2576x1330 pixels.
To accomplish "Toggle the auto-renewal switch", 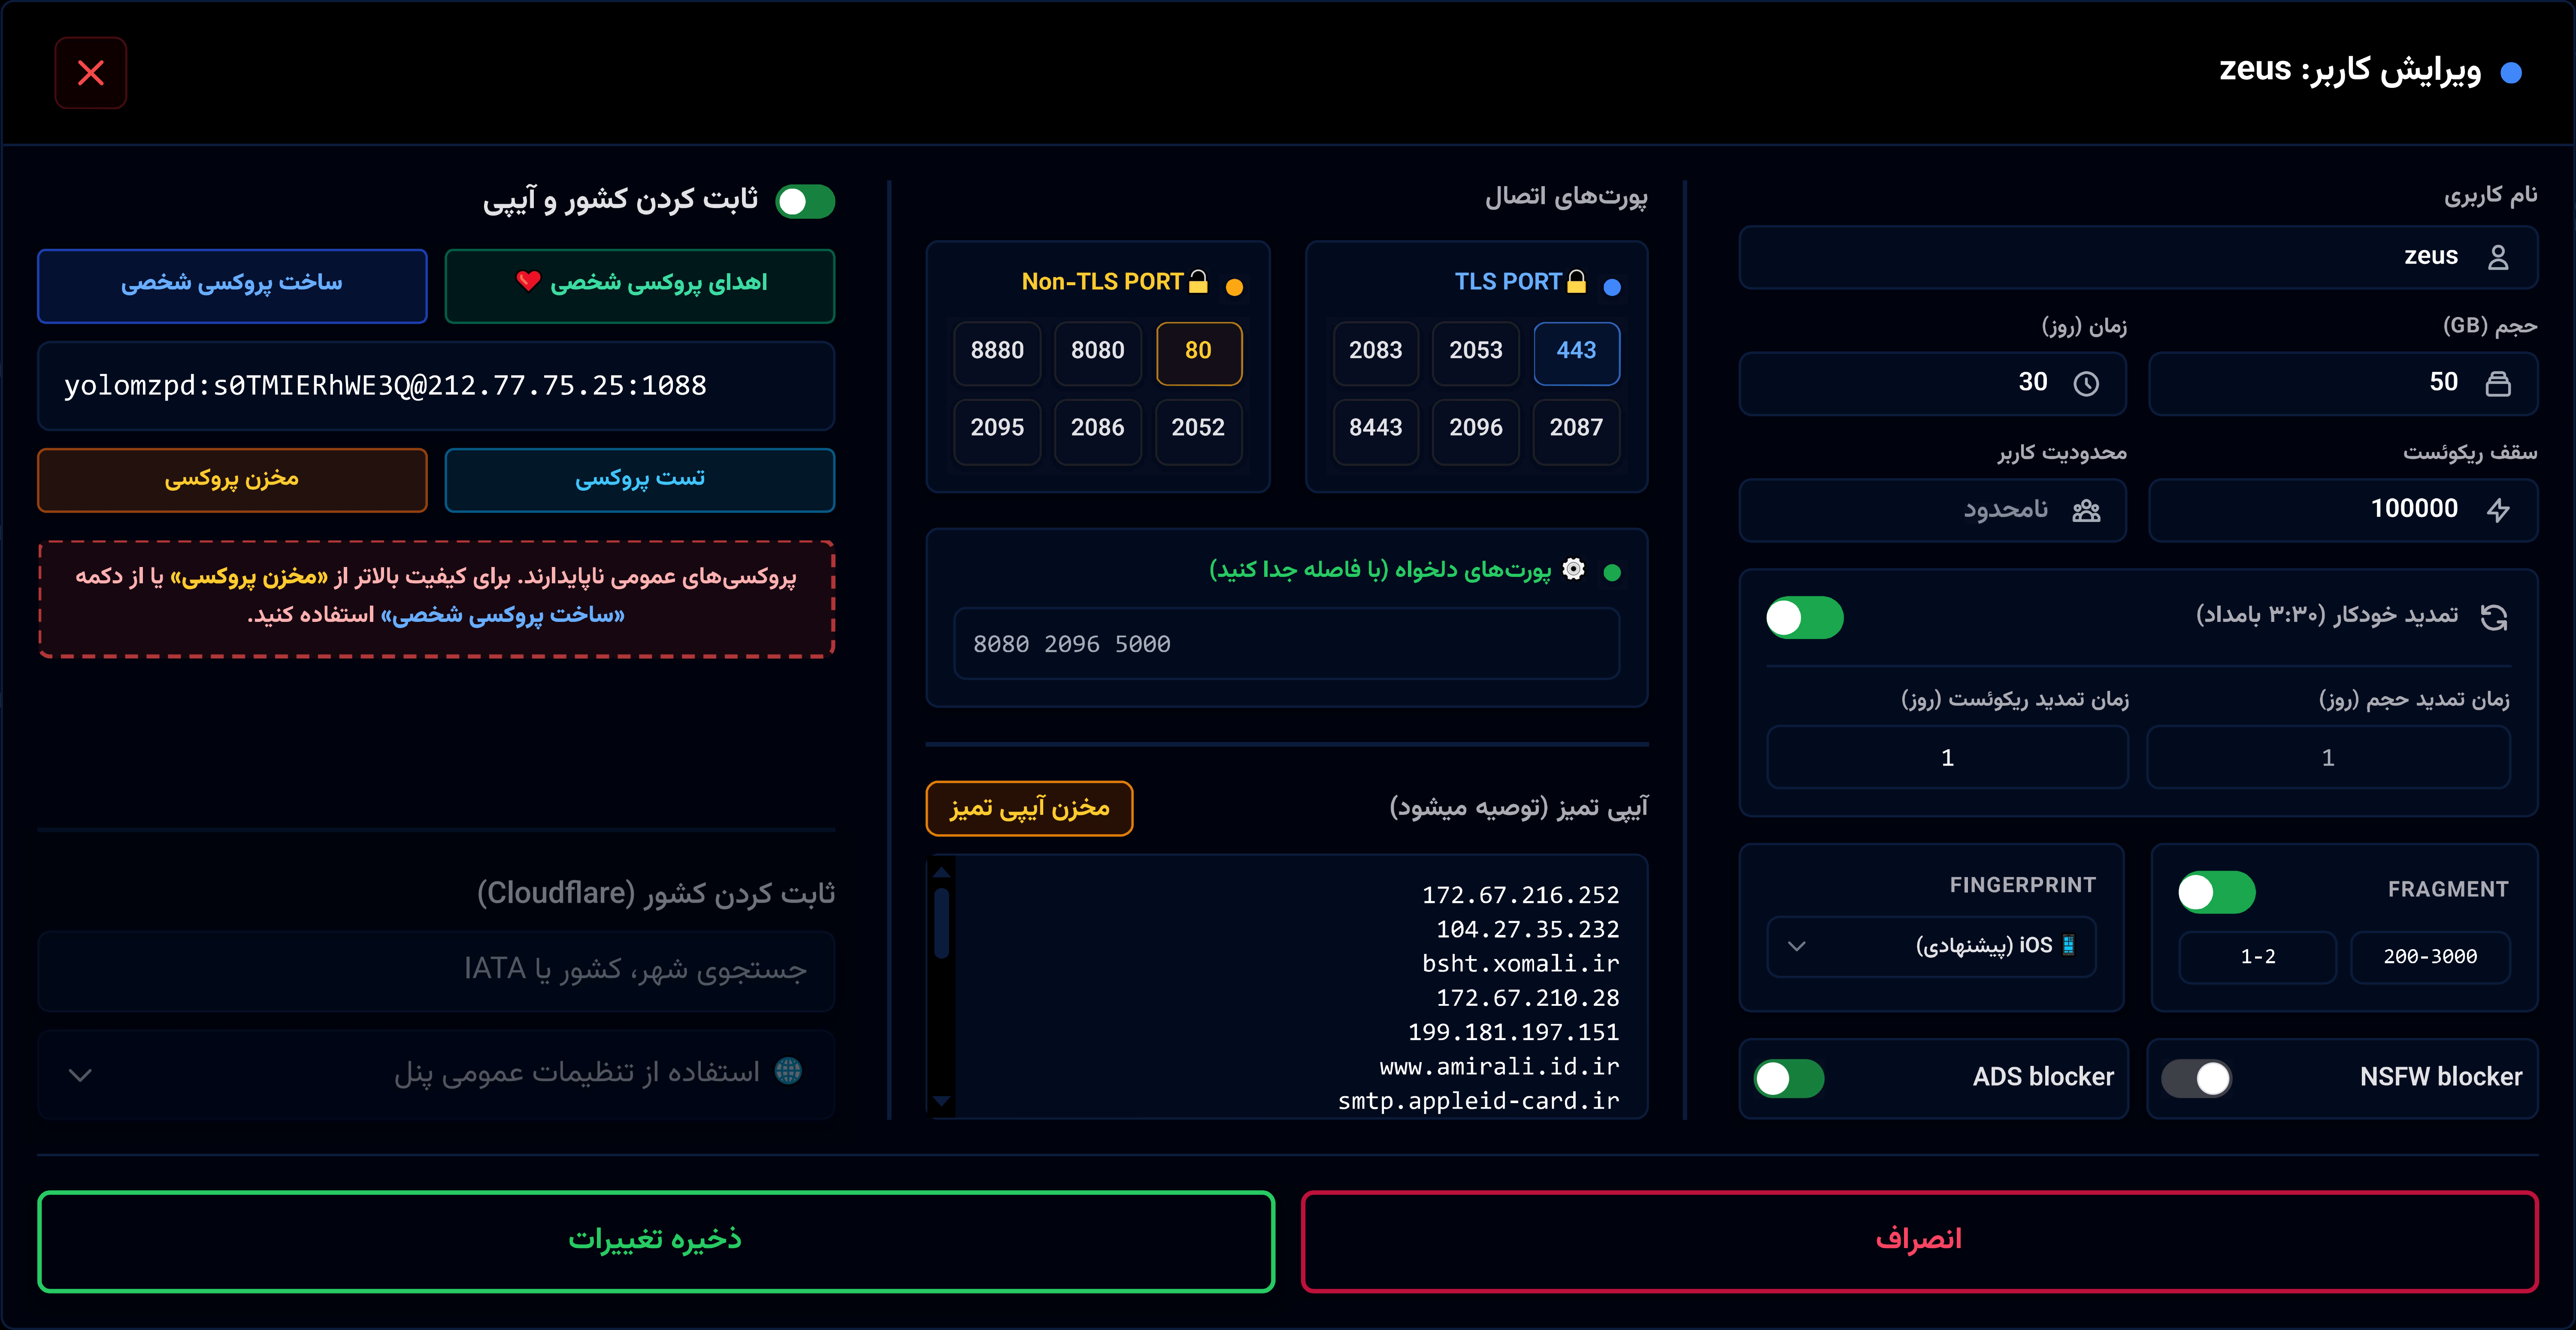I will (x=1805, y=618).
